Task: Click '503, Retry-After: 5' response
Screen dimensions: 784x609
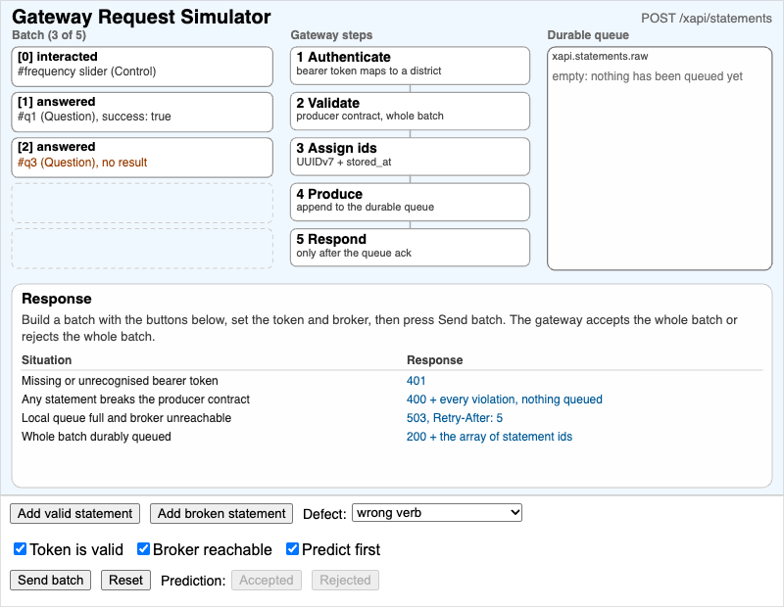Action: pyautogui.click(x=455, y=418)
